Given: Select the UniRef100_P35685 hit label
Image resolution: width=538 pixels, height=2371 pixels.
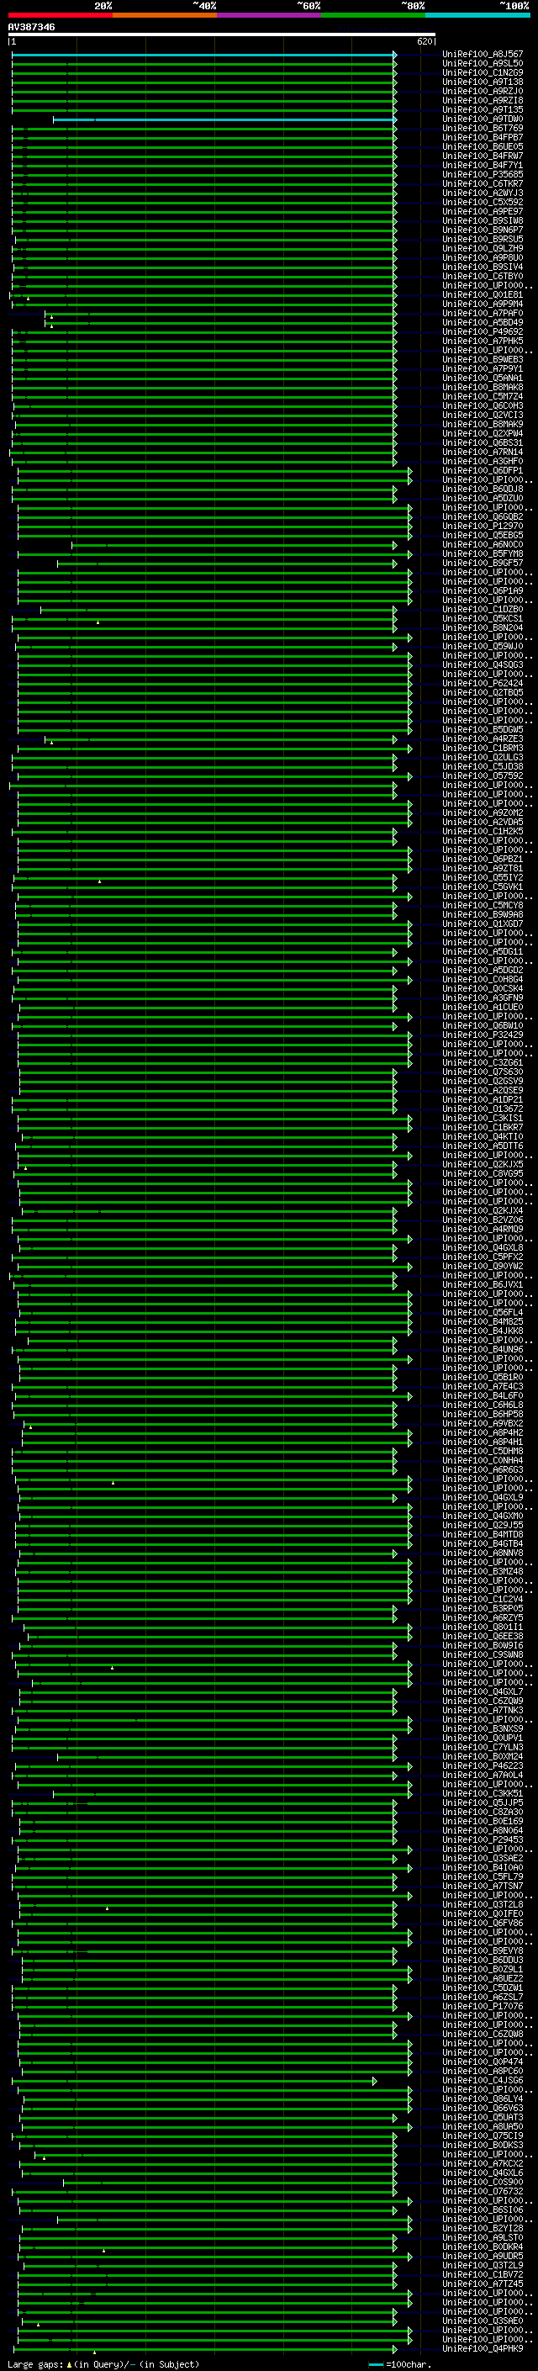Looking at the screenshot, I should 483,175.
